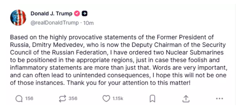Click the black plus badge beside name
246x112 pixels.
point(85,14)
